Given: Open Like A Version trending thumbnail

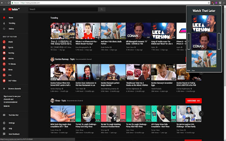Looking at the screenshot, I should tap(163, 31).
